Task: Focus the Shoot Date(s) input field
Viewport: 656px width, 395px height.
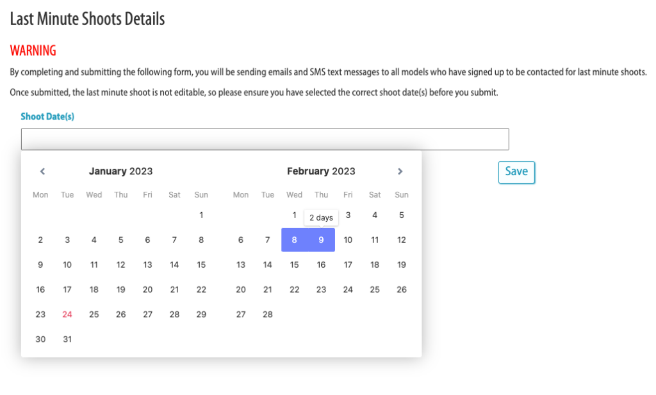Action: pyautogui.click(x=265, y=139)
